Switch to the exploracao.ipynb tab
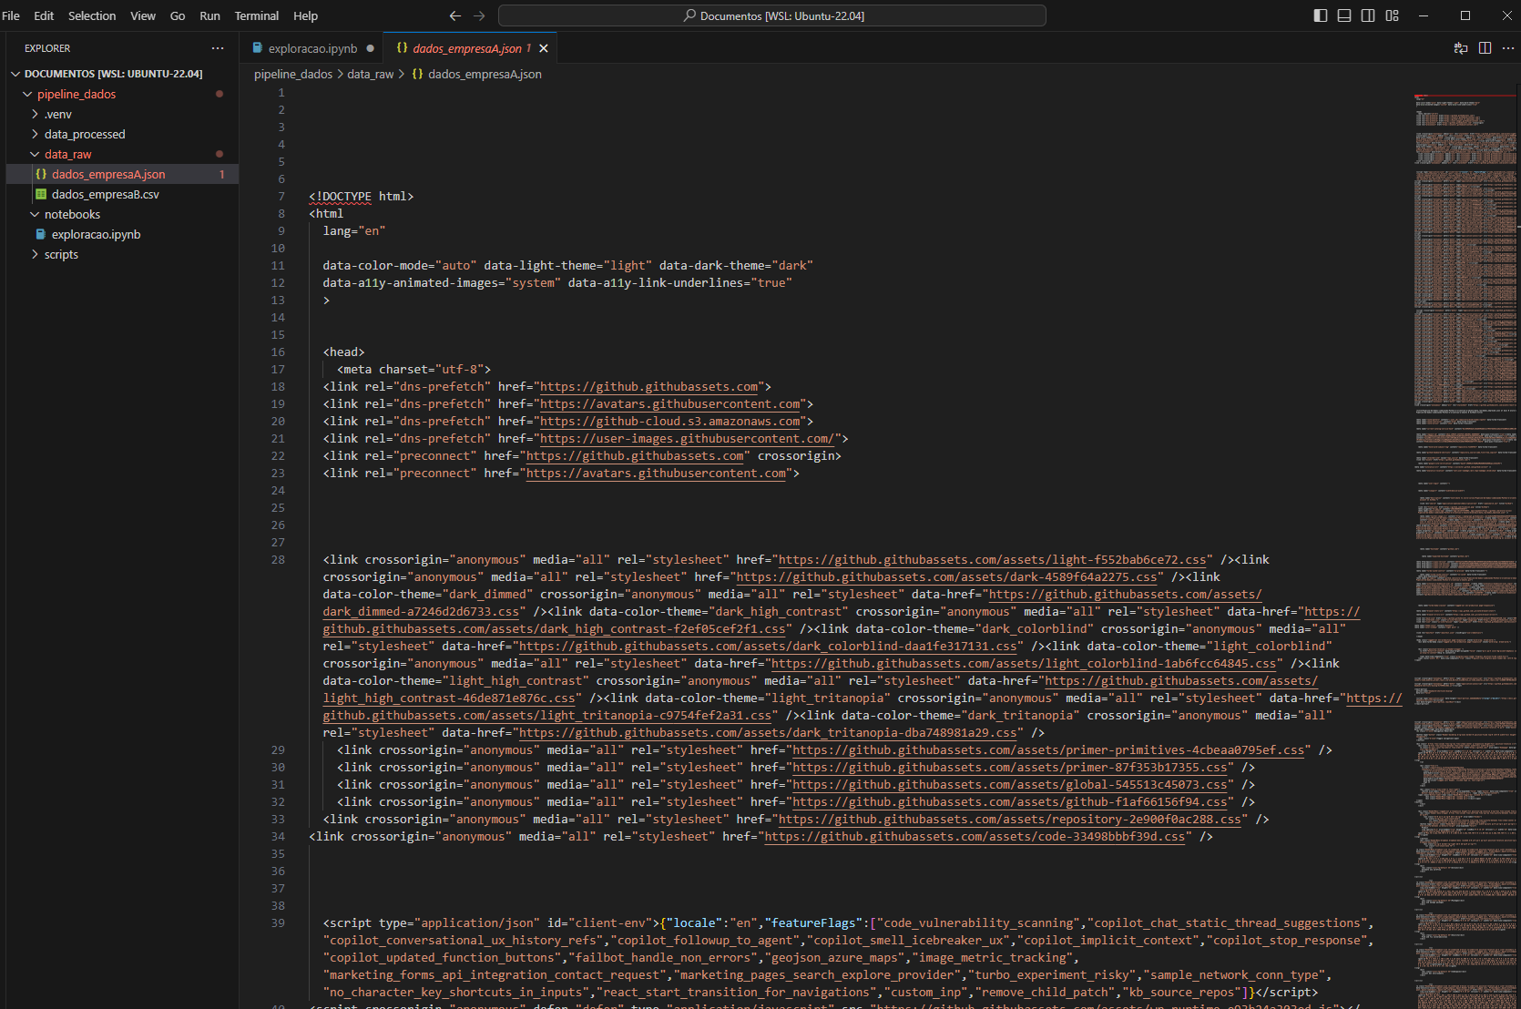Image resolution: width=1521 pixels, height=1009 pixels. point(312,48)
